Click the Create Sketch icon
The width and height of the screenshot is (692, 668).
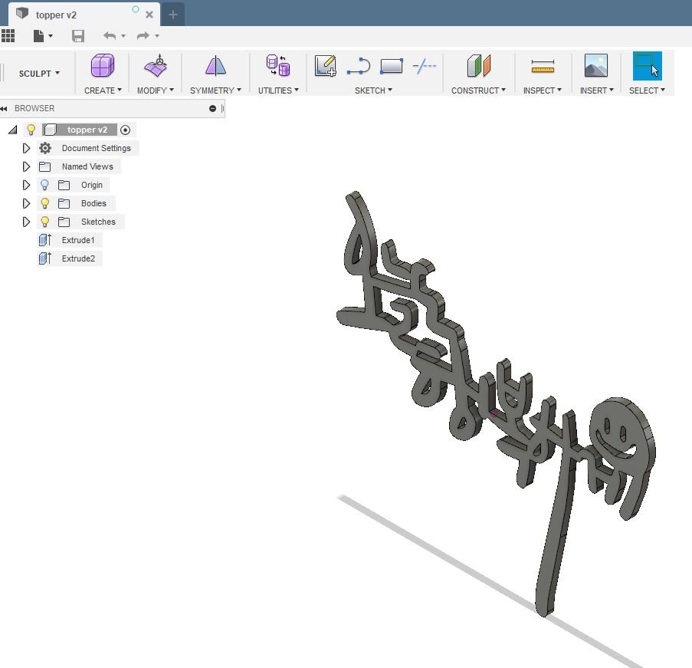coord(326,66)
